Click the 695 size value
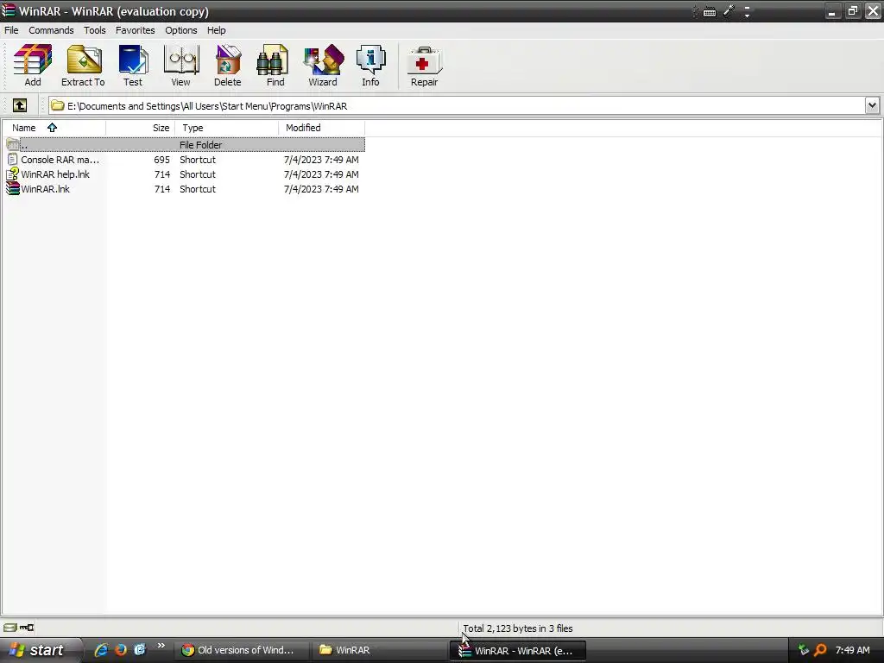This screenshot has height=663, width=884. tap(161, 160)
